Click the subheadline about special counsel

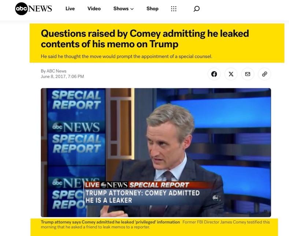(x=126, y=56)
